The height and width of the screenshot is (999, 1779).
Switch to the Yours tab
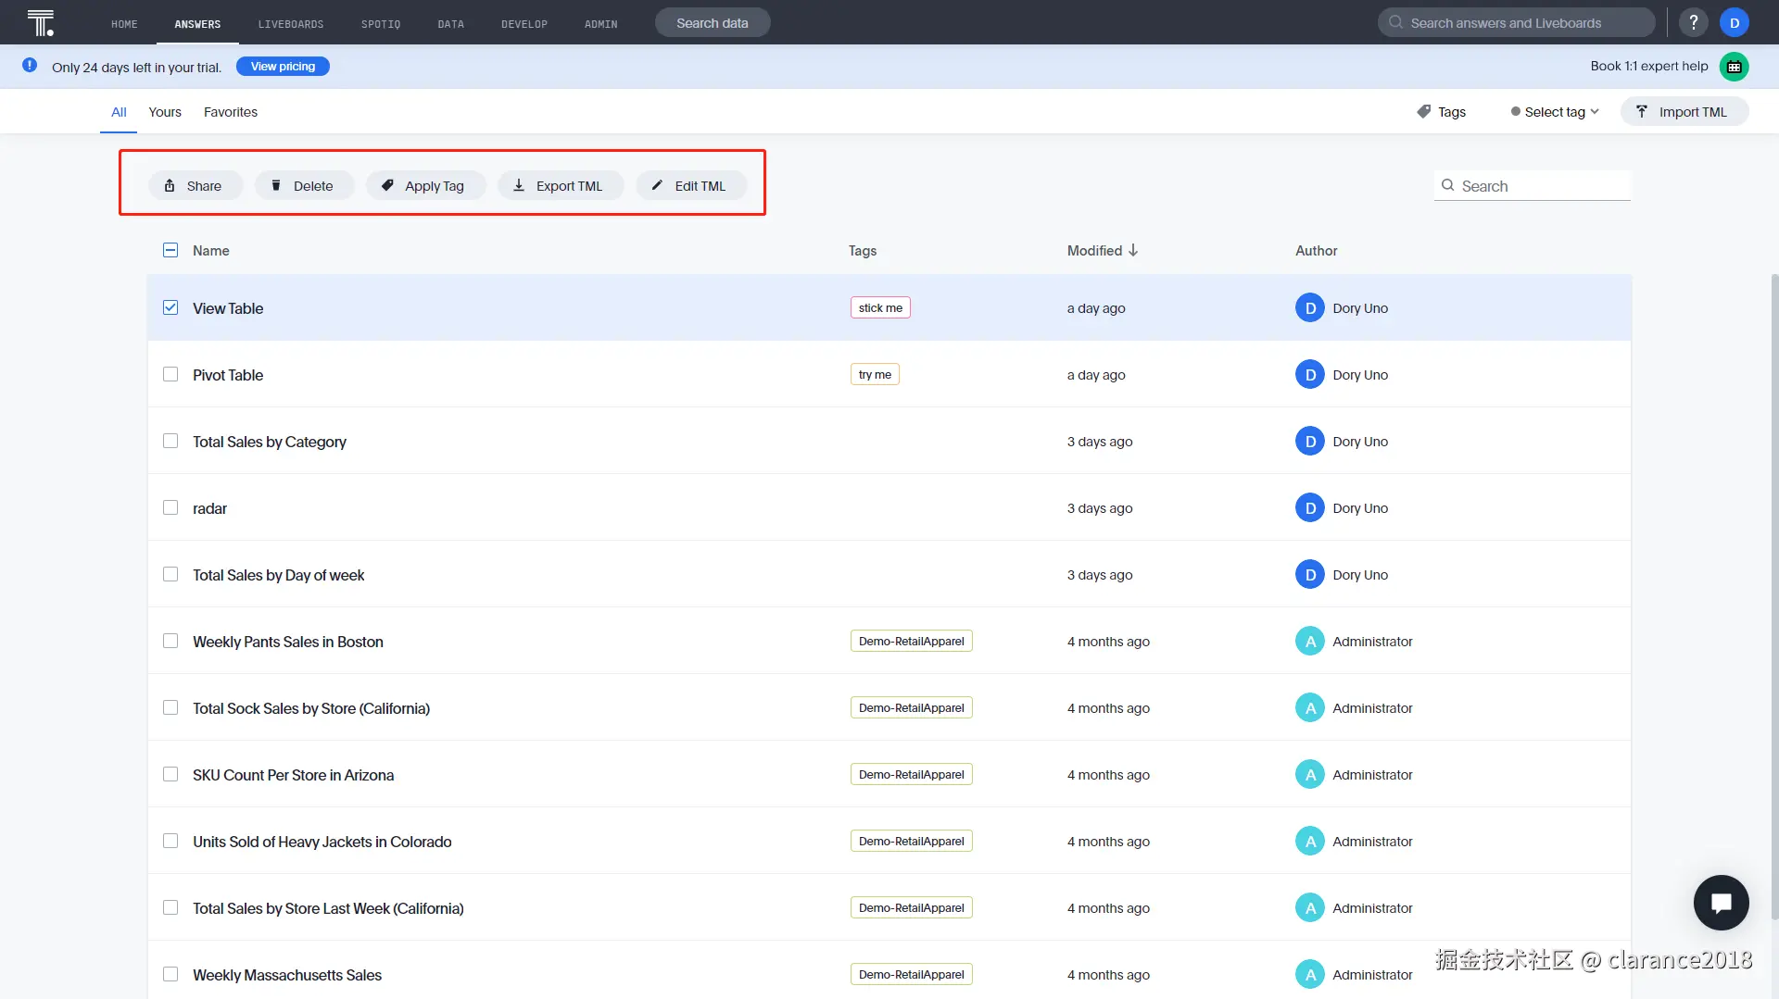[x=165, y=112]
